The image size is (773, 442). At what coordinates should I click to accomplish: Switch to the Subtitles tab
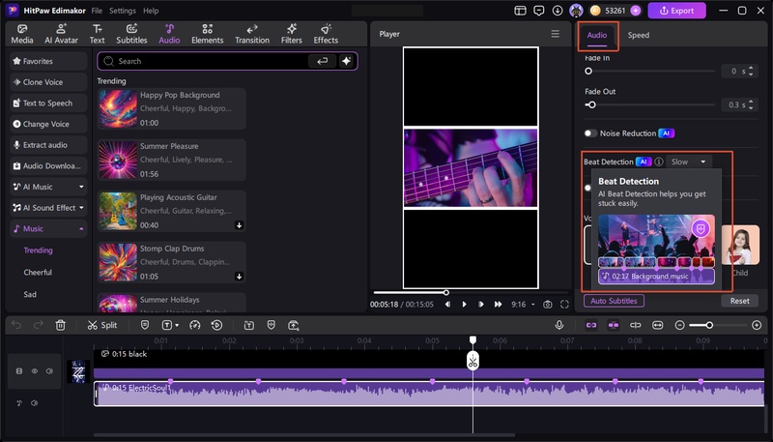[131, 34]
